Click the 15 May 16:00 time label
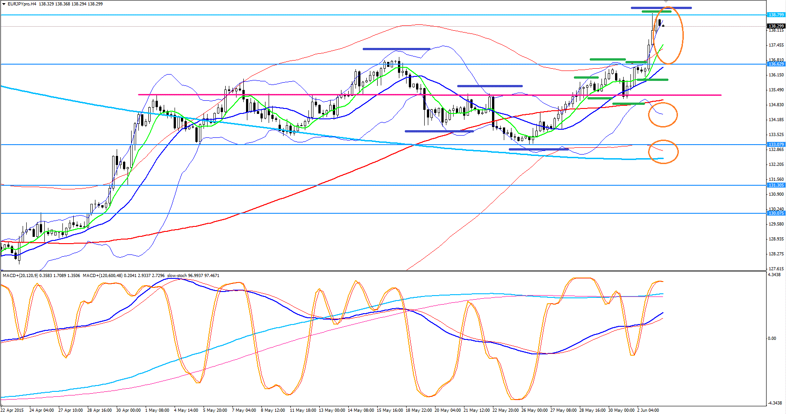786x414 pixels. 390,410
